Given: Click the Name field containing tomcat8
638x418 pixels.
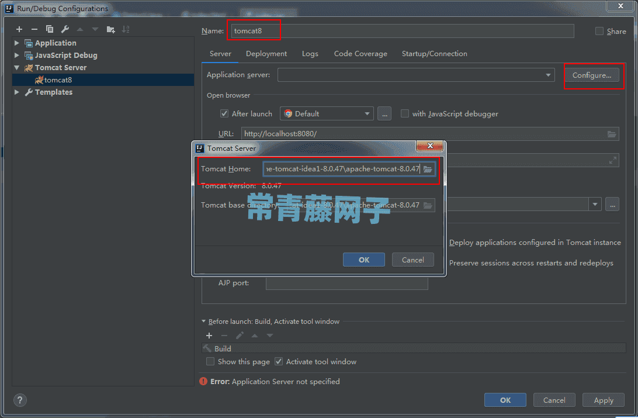Looking at the screenshot, I should pos(403,31).
